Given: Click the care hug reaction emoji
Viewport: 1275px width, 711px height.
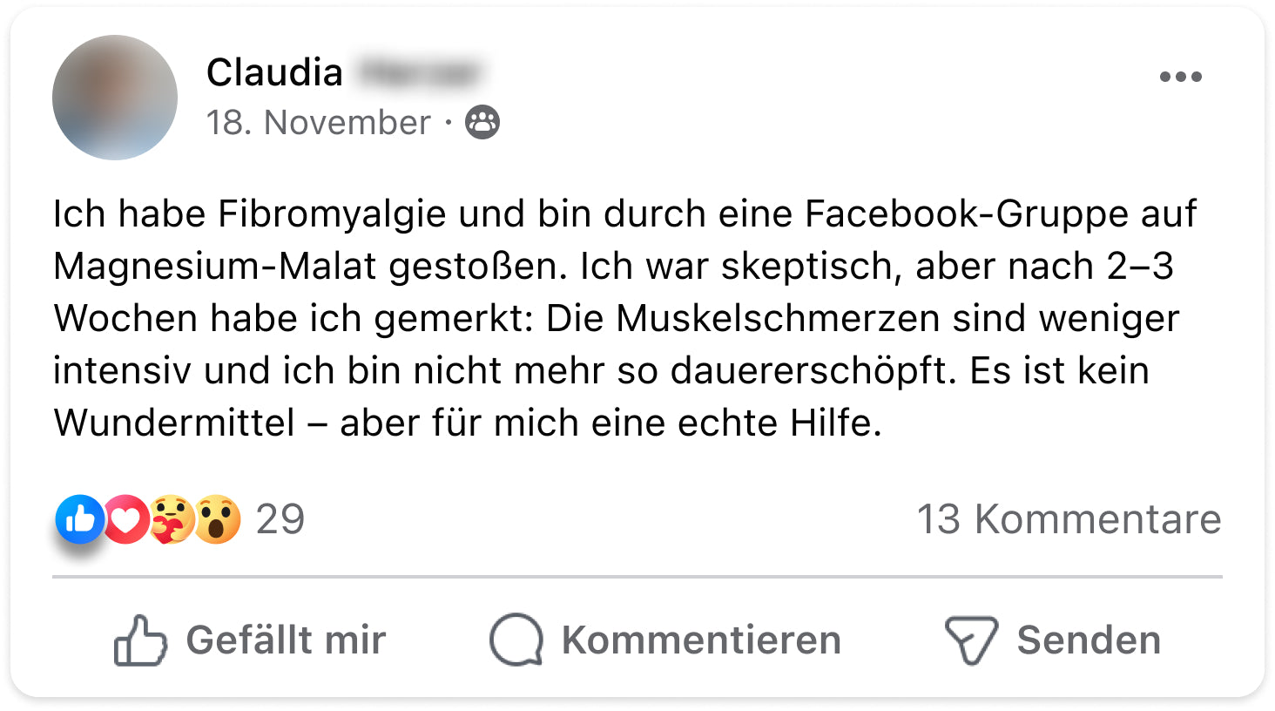Looking at the screenshot, I should [x=171, y=519].
